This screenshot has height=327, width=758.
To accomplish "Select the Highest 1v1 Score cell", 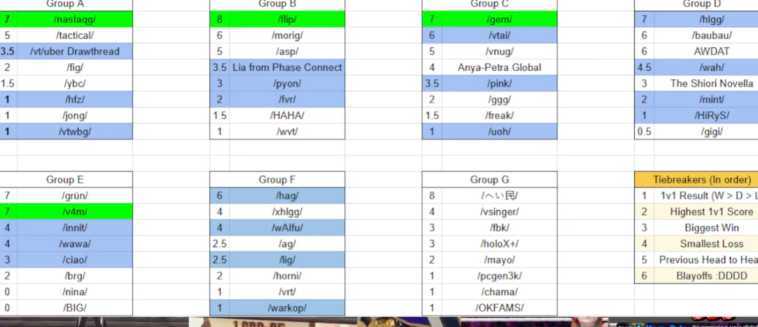I will coord(711,212).
